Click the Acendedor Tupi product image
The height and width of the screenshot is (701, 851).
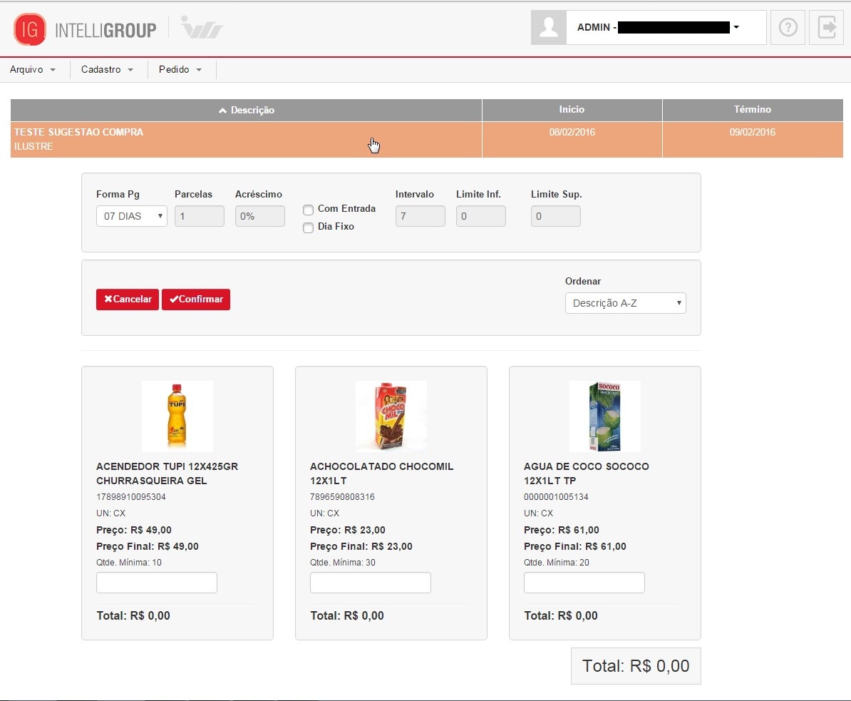pyautogui.click(x=177, y=416)
